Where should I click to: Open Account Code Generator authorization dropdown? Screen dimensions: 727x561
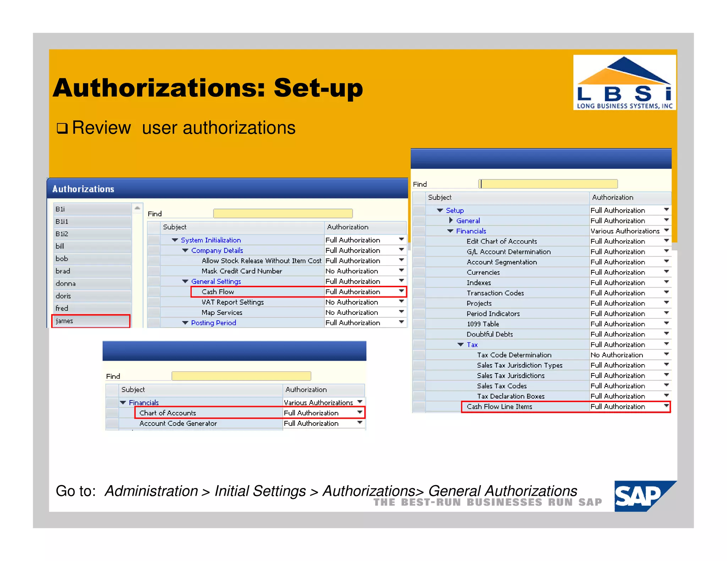[360, 423]
